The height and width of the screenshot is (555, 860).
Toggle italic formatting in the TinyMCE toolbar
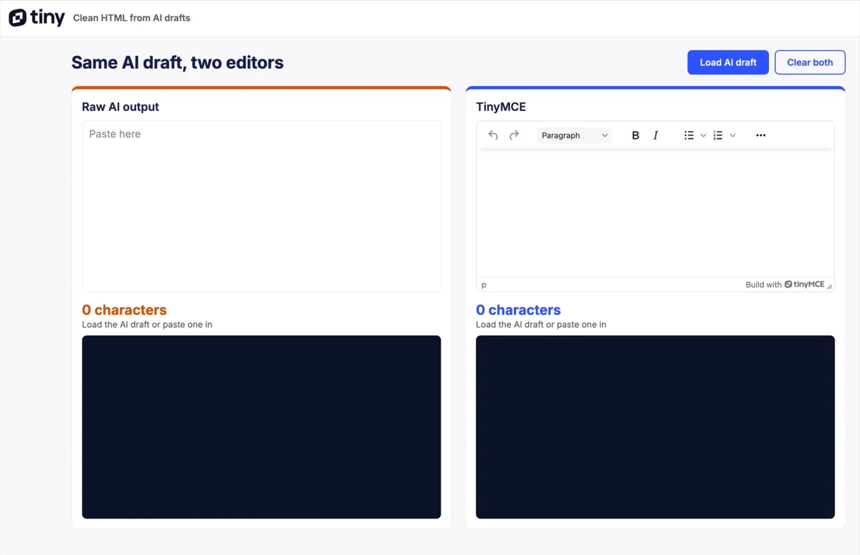655,135
